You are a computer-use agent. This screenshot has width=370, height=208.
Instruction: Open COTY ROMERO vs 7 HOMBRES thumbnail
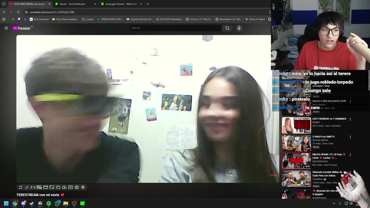coord(296,125)
